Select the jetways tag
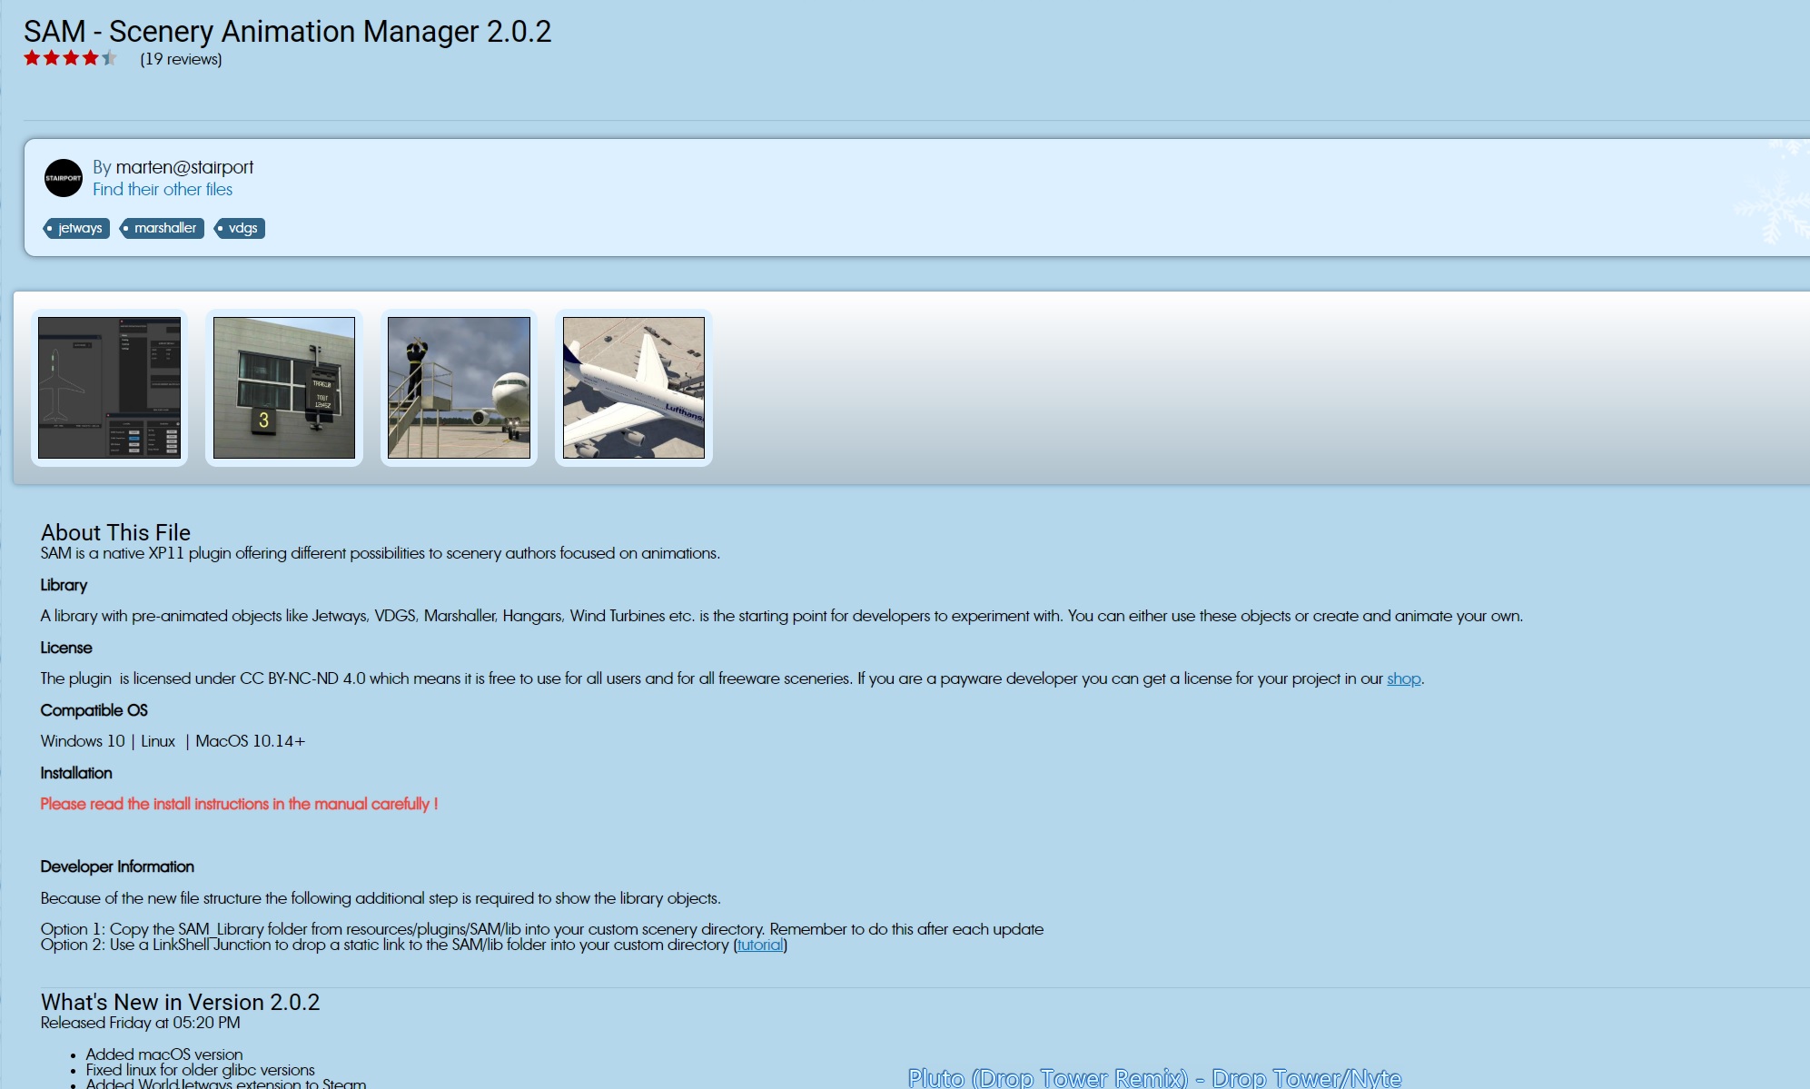Image resolution: width=1810 pixels, height=1089 pixels. [78, 228]
